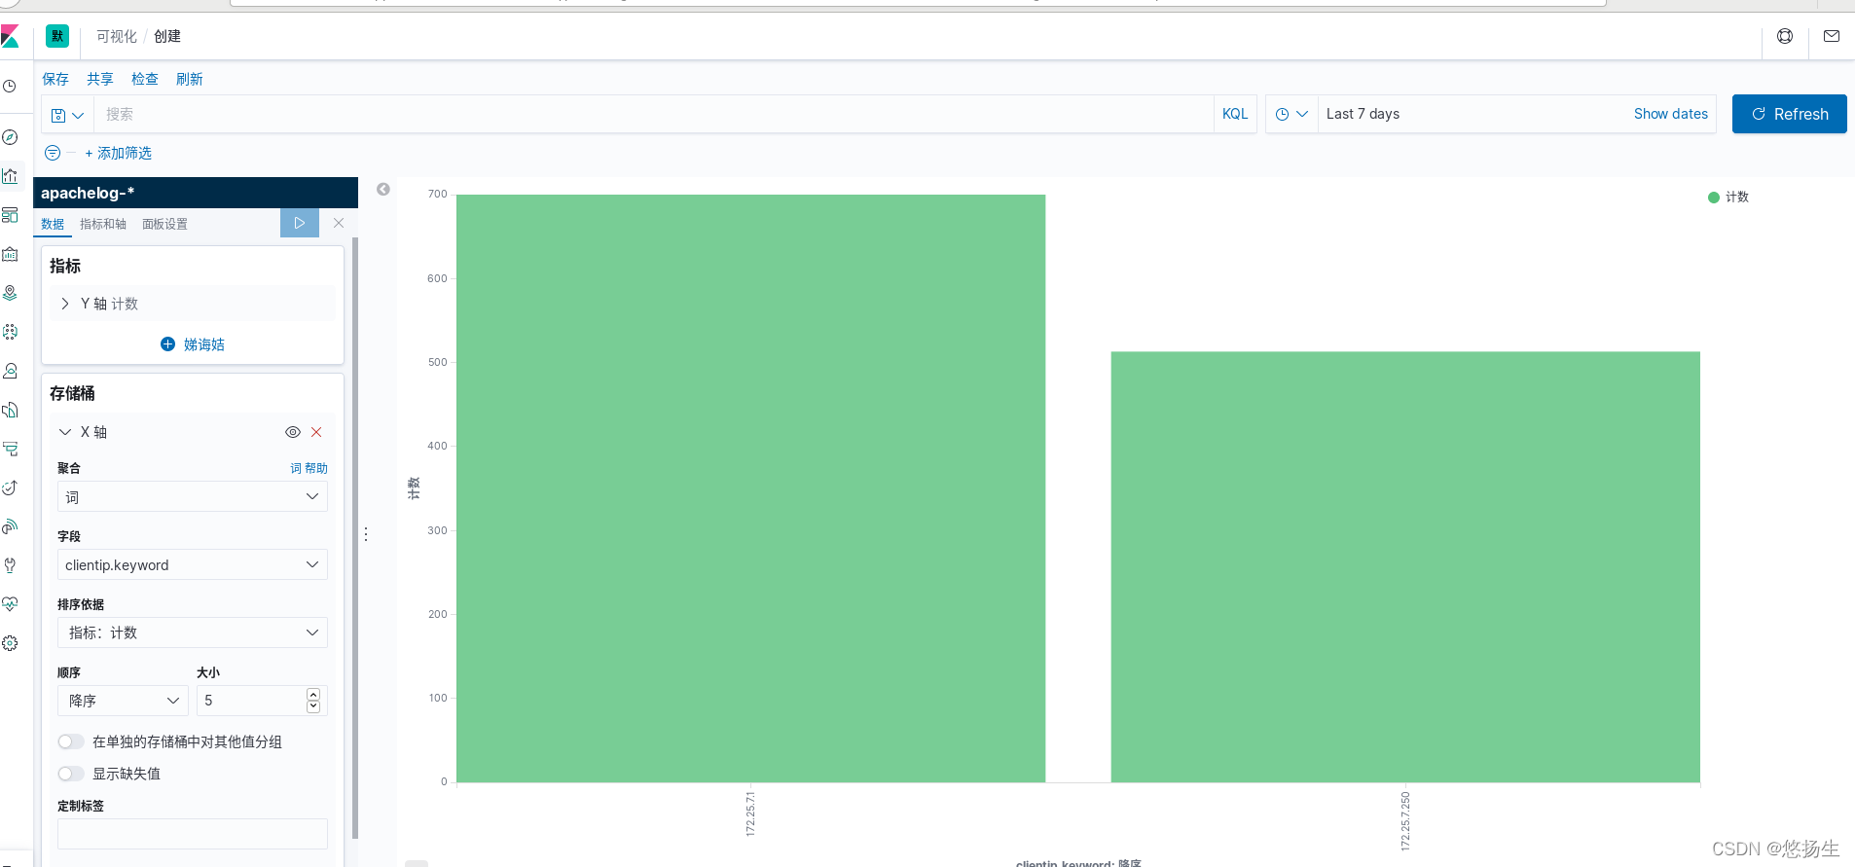Discard changes with the X beside play button
The height and width of the screenshot is (867, 1855).
point(339,223)
